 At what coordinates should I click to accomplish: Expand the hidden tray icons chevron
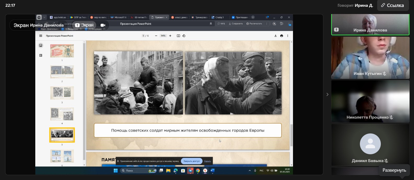[250, 171]
